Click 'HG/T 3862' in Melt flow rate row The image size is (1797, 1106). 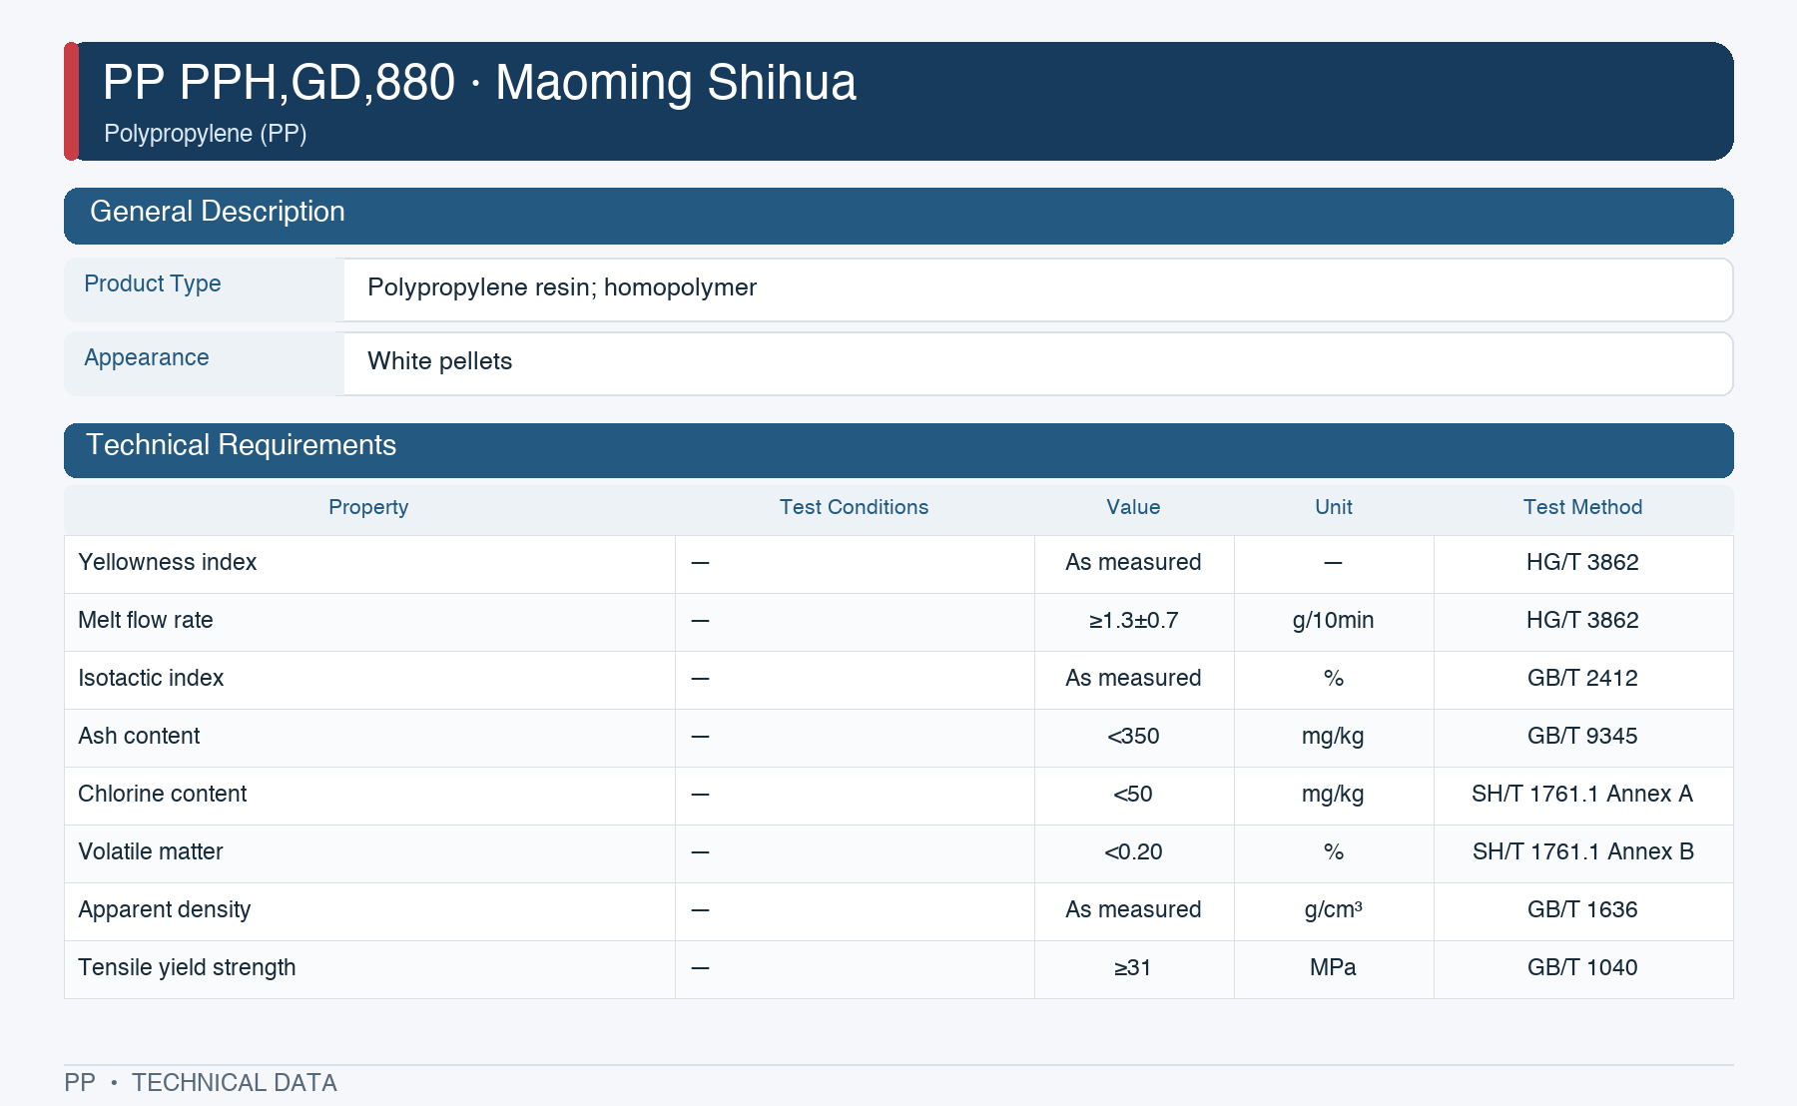[1582, 621]
